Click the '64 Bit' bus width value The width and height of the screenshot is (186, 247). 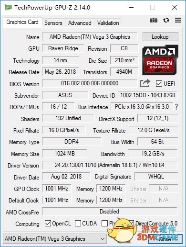pyautogui.click(x=158, y=142)
